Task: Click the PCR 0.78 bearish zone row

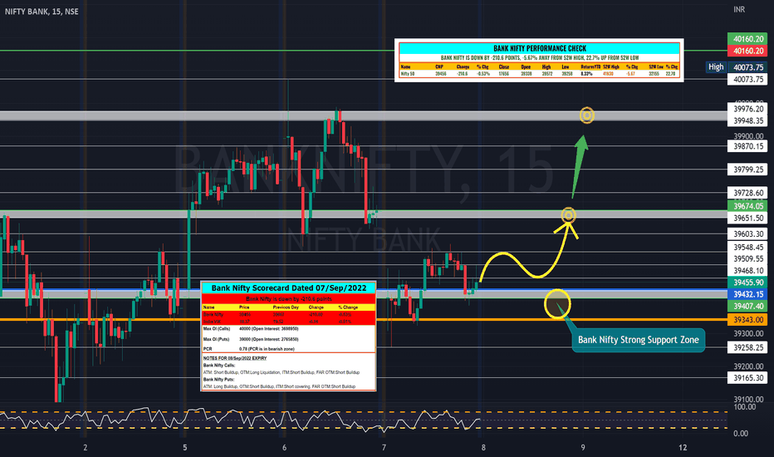Action: (x=289, y=349)
